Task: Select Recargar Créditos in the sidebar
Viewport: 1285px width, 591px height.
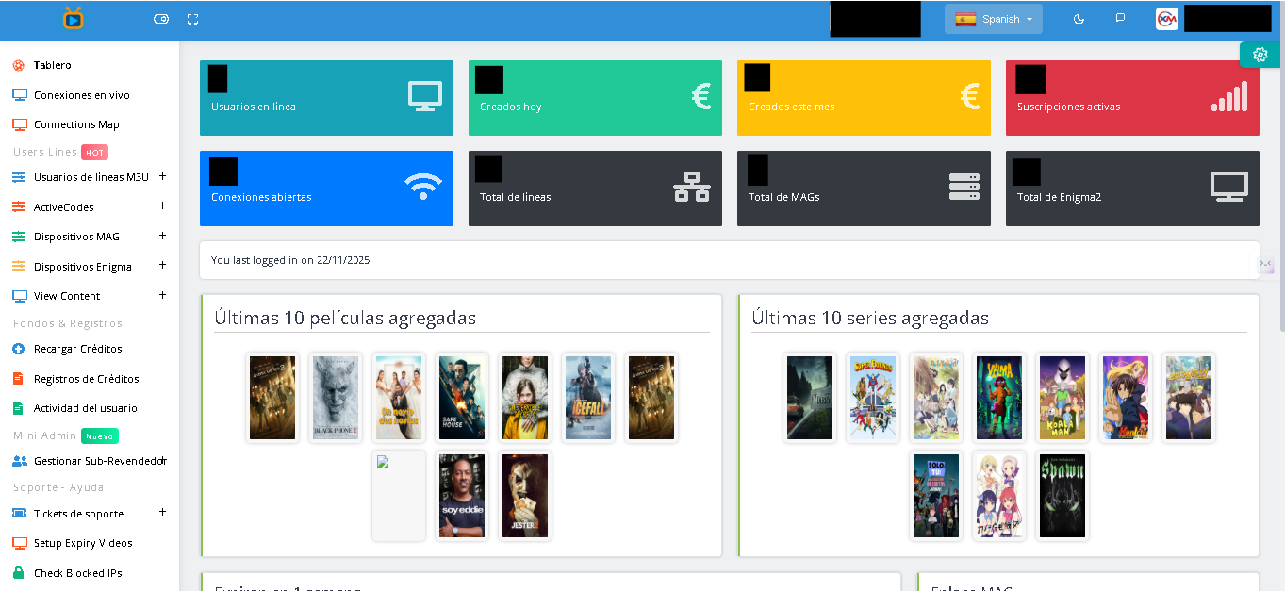Action: tap(77, 349)
